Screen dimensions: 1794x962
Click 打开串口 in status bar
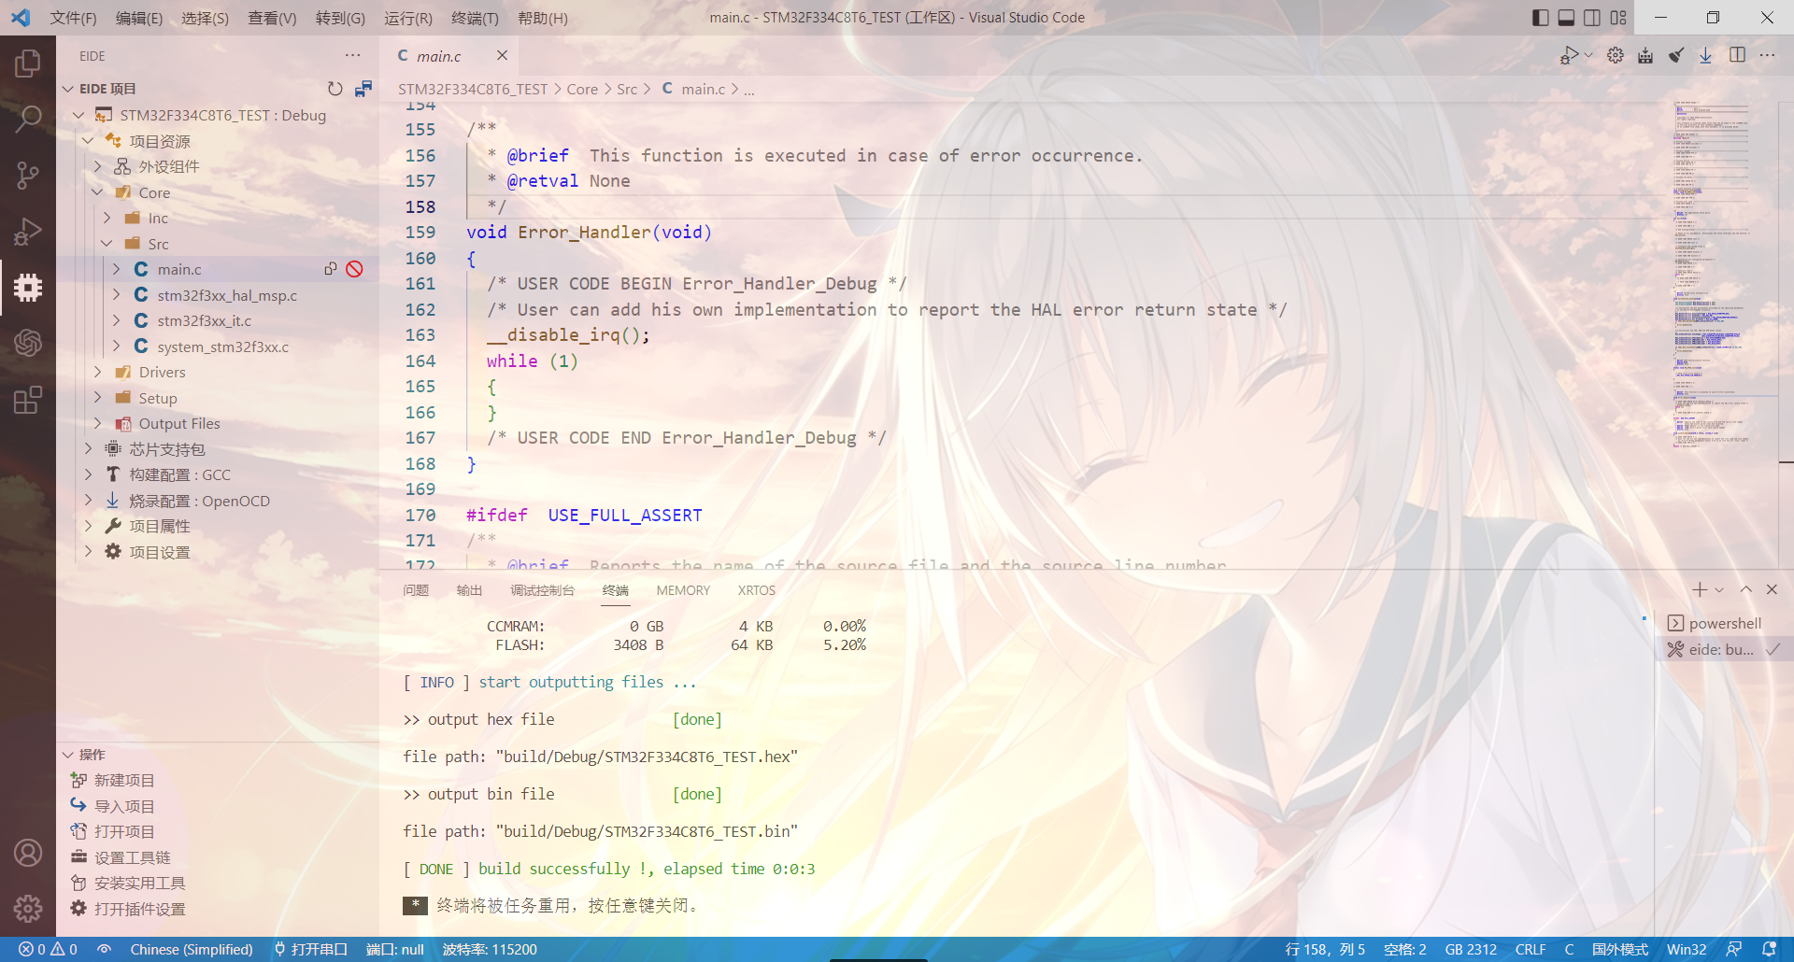[310, 949]
